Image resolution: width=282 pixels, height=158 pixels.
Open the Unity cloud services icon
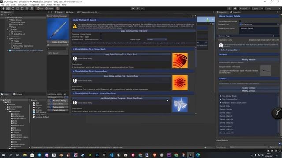(235, 8)
